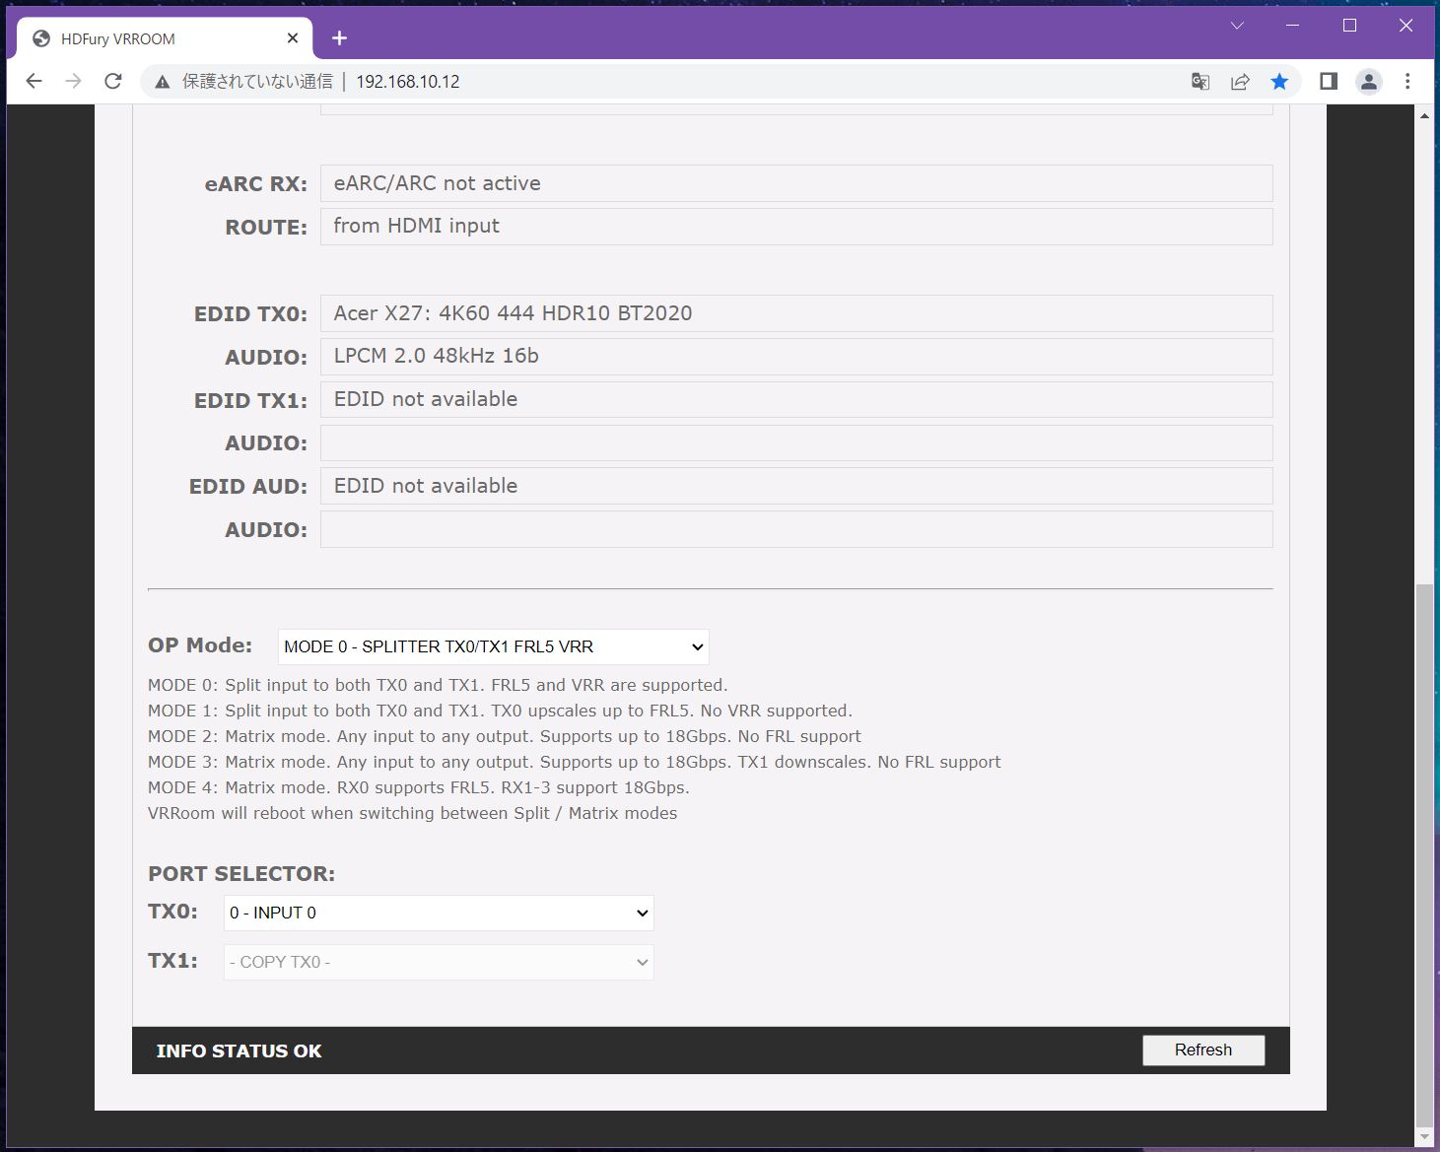Maximize the Chrome window
1440x1152 pixels.
click(1350, 26)
